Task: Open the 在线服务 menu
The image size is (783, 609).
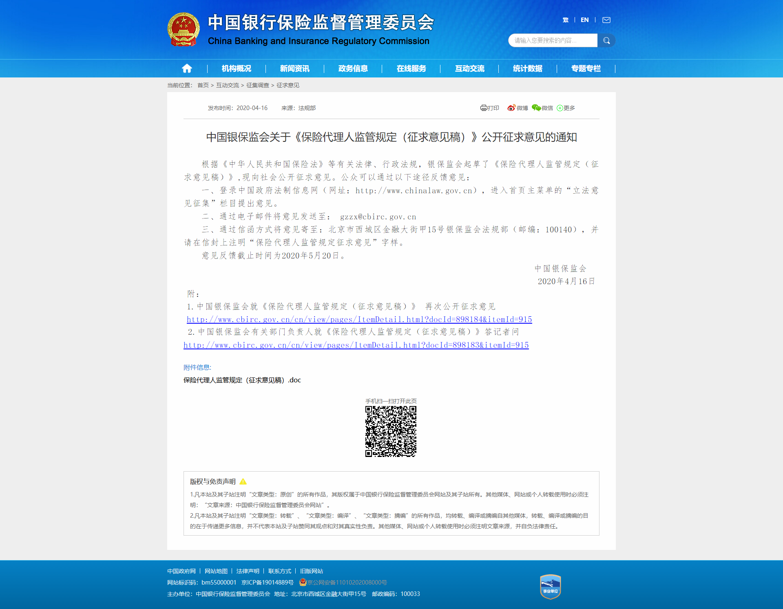Action: [x=411, y=68]
